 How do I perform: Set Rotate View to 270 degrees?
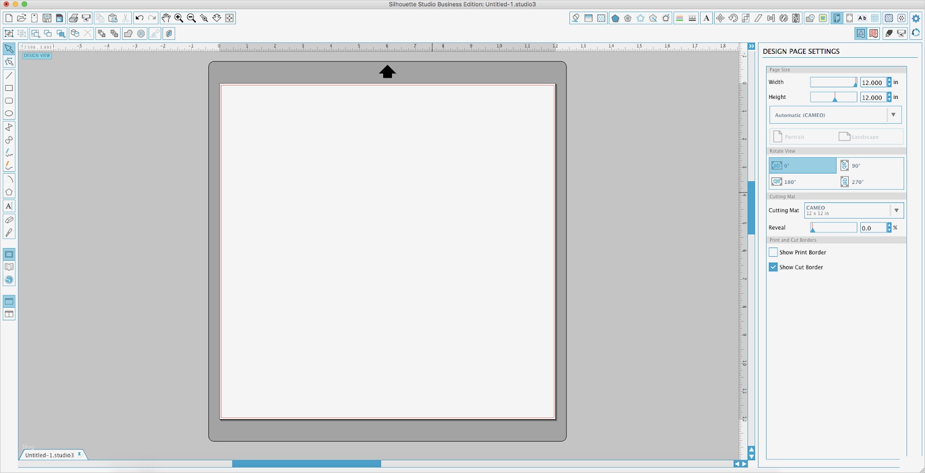pos(870,182)
